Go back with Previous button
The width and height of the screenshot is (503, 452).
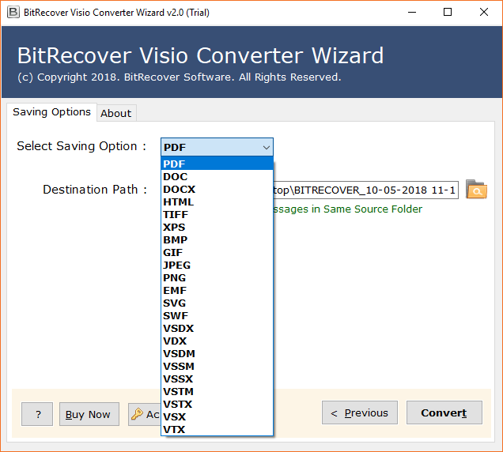[360, 412]
